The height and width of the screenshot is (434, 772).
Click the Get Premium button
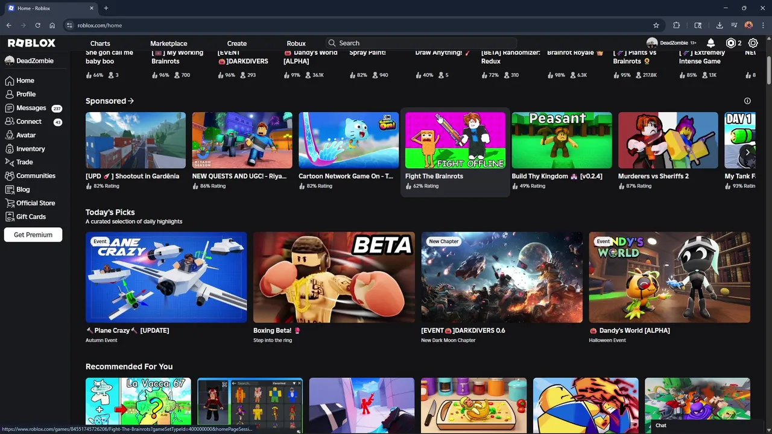click(33, 234)
